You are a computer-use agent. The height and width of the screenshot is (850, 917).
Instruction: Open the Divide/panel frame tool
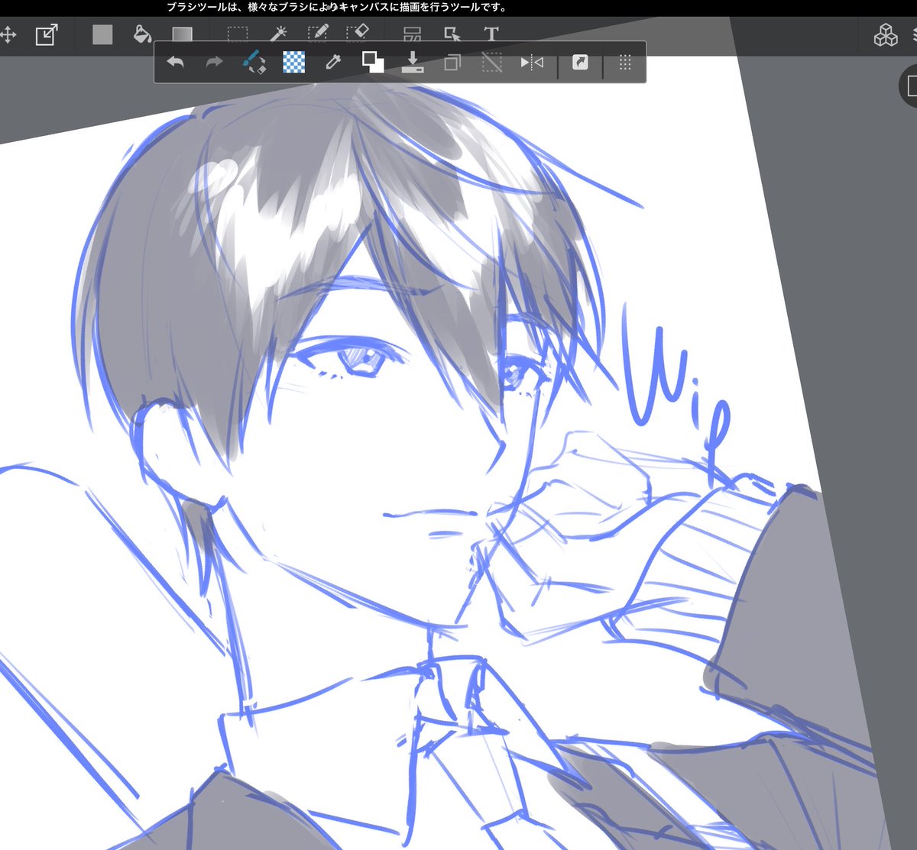[x=412, y=34]
